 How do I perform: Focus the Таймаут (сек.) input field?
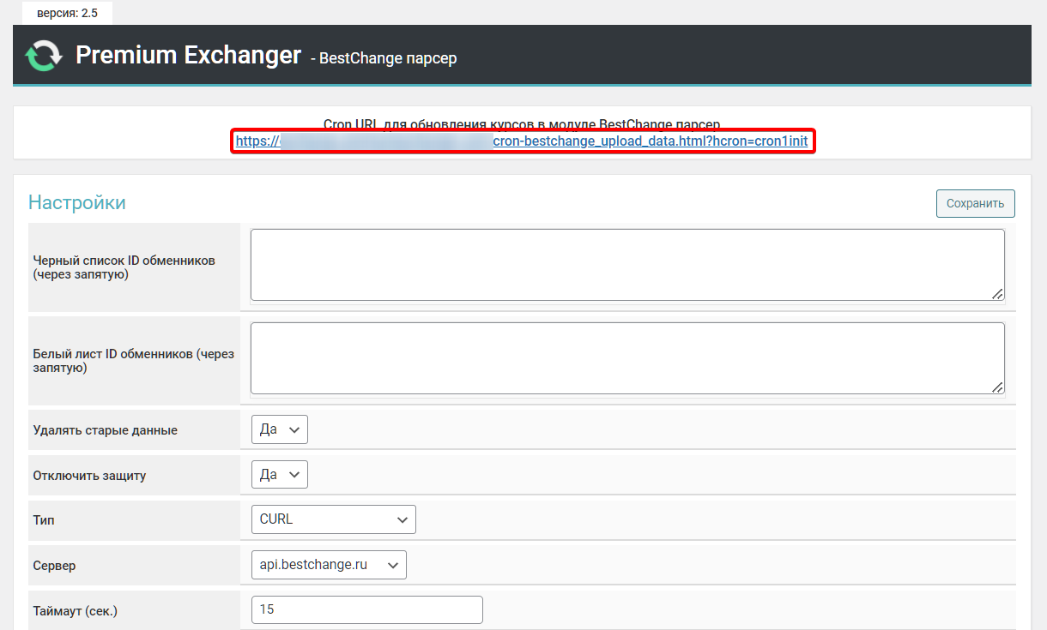[366, 609]
